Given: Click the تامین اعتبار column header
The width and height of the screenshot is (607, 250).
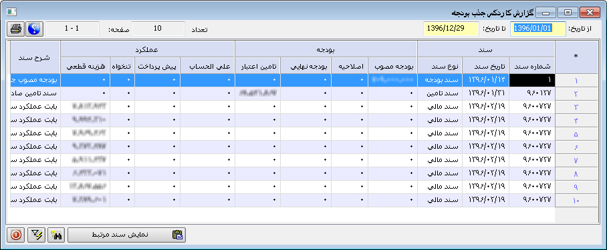Looking at the screenshot, I should (x=258, y=66).
